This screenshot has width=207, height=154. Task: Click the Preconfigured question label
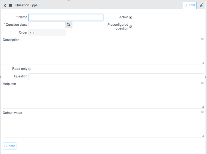click(x=118, y=27)
